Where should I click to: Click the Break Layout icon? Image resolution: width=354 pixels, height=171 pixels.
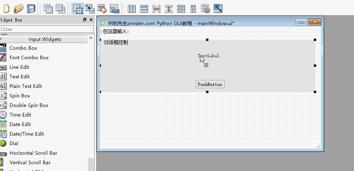click(x=206, y=9)
